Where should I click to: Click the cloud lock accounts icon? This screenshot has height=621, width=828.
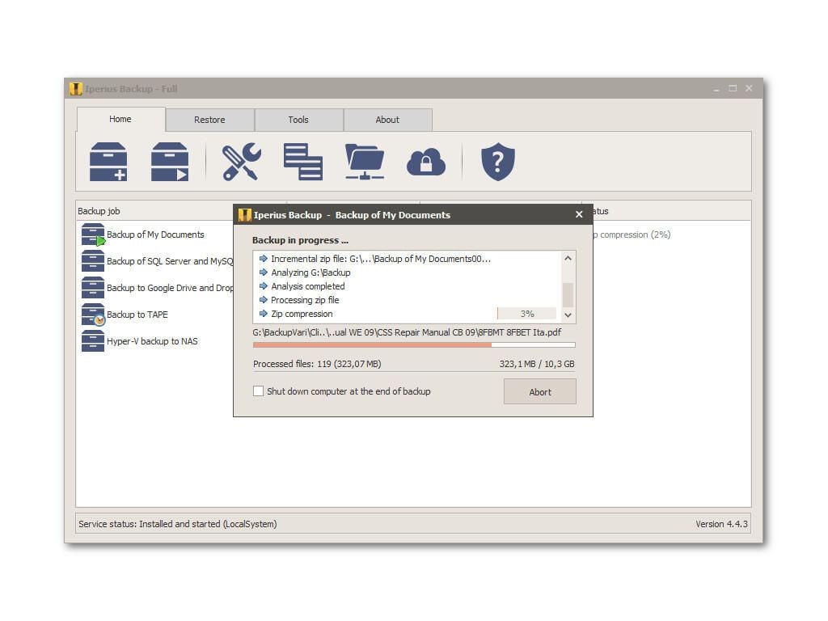pyautogui.click(x=426, y=162)
